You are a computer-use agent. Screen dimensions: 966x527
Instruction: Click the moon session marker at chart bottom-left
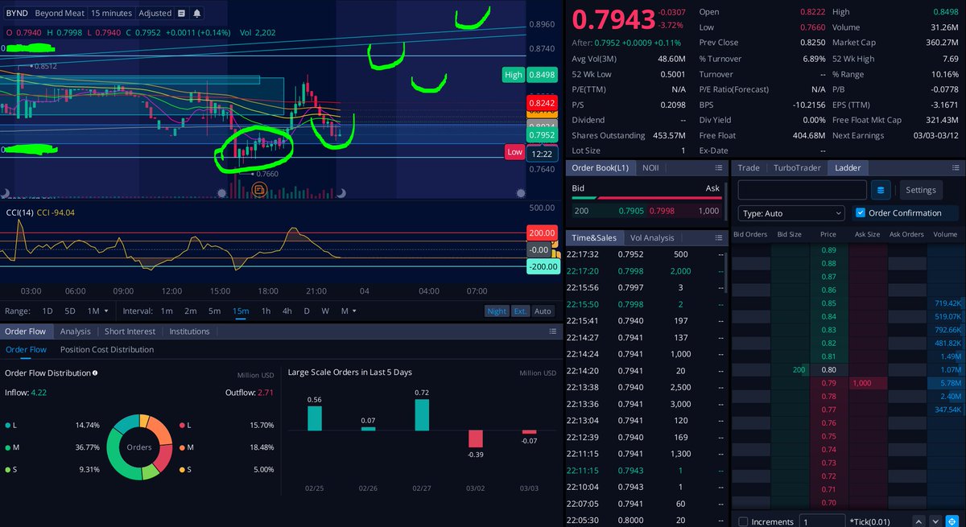point(4,193)
